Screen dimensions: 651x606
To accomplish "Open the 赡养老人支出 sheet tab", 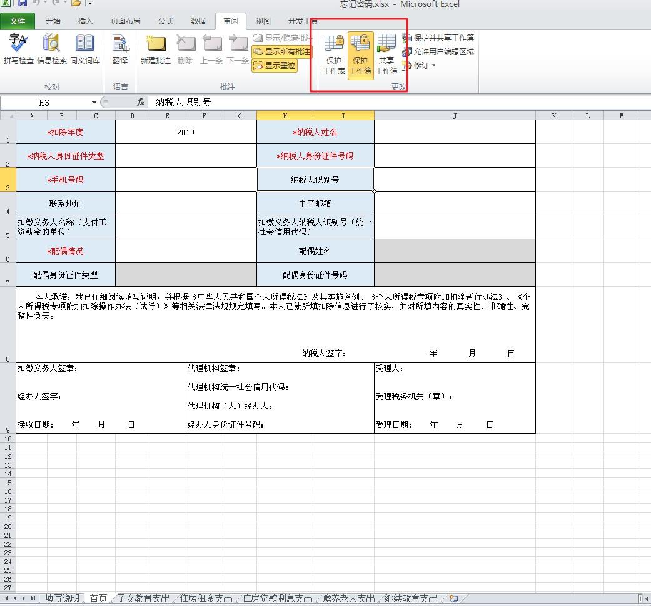I will point(348,598).
